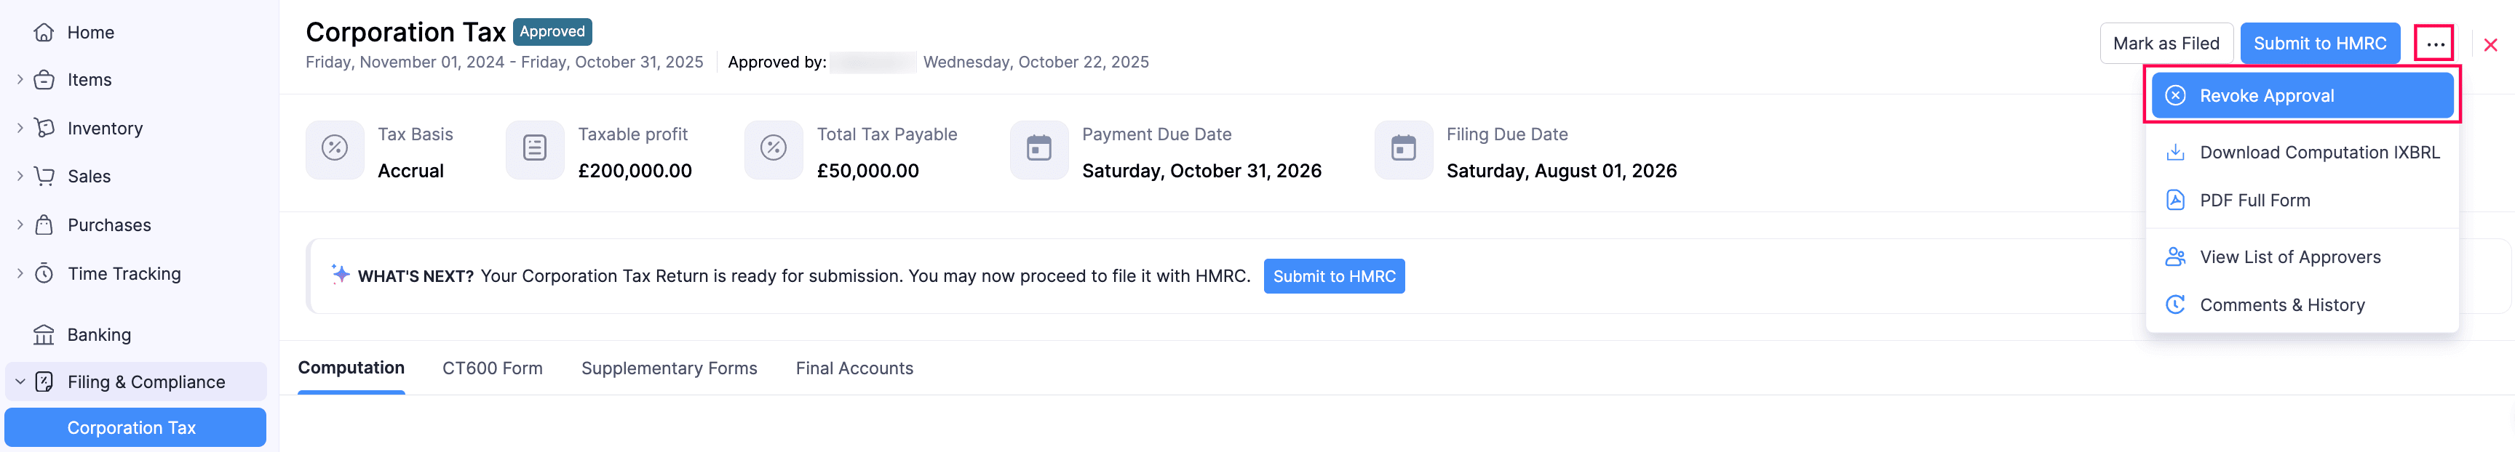The height and width of the screenshot is (452, 2515).
Task: Open PDF Full Form menu entry
Action: pyautogui.click(x=2254, y=201)
